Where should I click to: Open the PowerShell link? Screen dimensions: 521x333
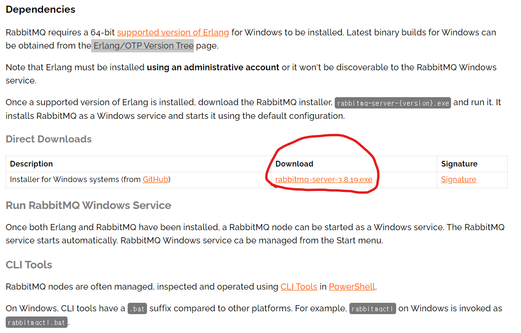[352, 287]
